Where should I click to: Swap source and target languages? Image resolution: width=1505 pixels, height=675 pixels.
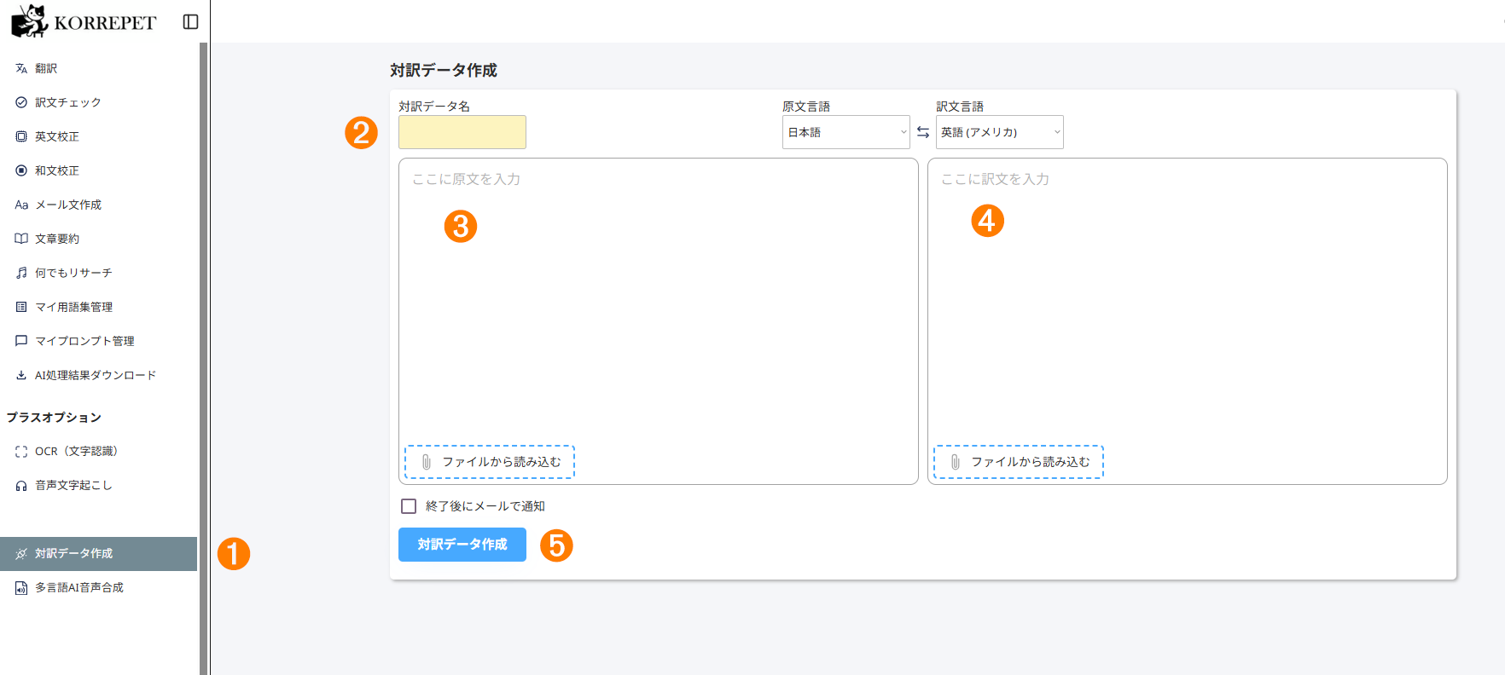923,132
